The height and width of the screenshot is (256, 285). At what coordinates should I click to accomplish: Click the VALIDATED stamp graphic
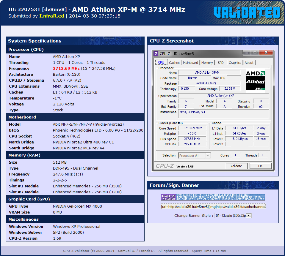coord(247,13)
